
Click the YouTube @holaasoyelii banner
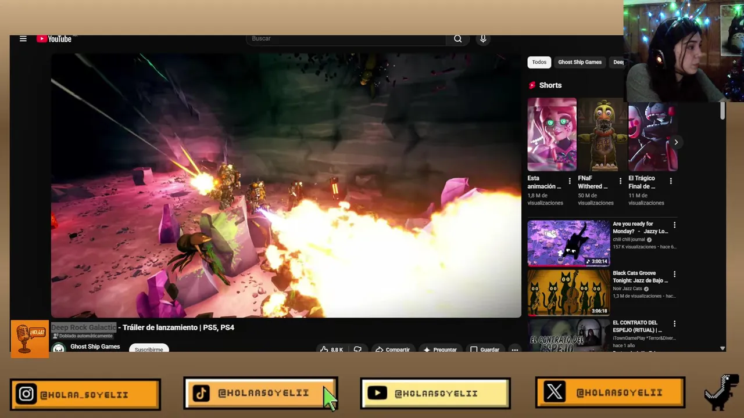(435, 393)
